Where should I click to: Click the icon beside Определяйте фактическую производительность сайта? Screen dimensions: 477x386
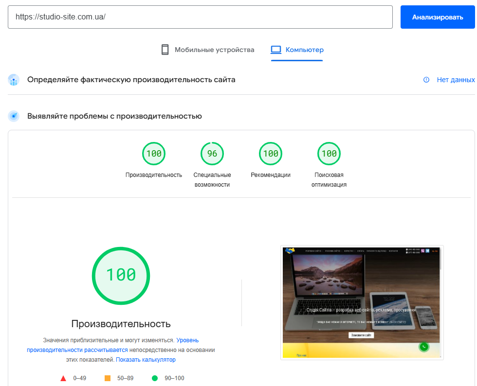[x=14, y=80]
